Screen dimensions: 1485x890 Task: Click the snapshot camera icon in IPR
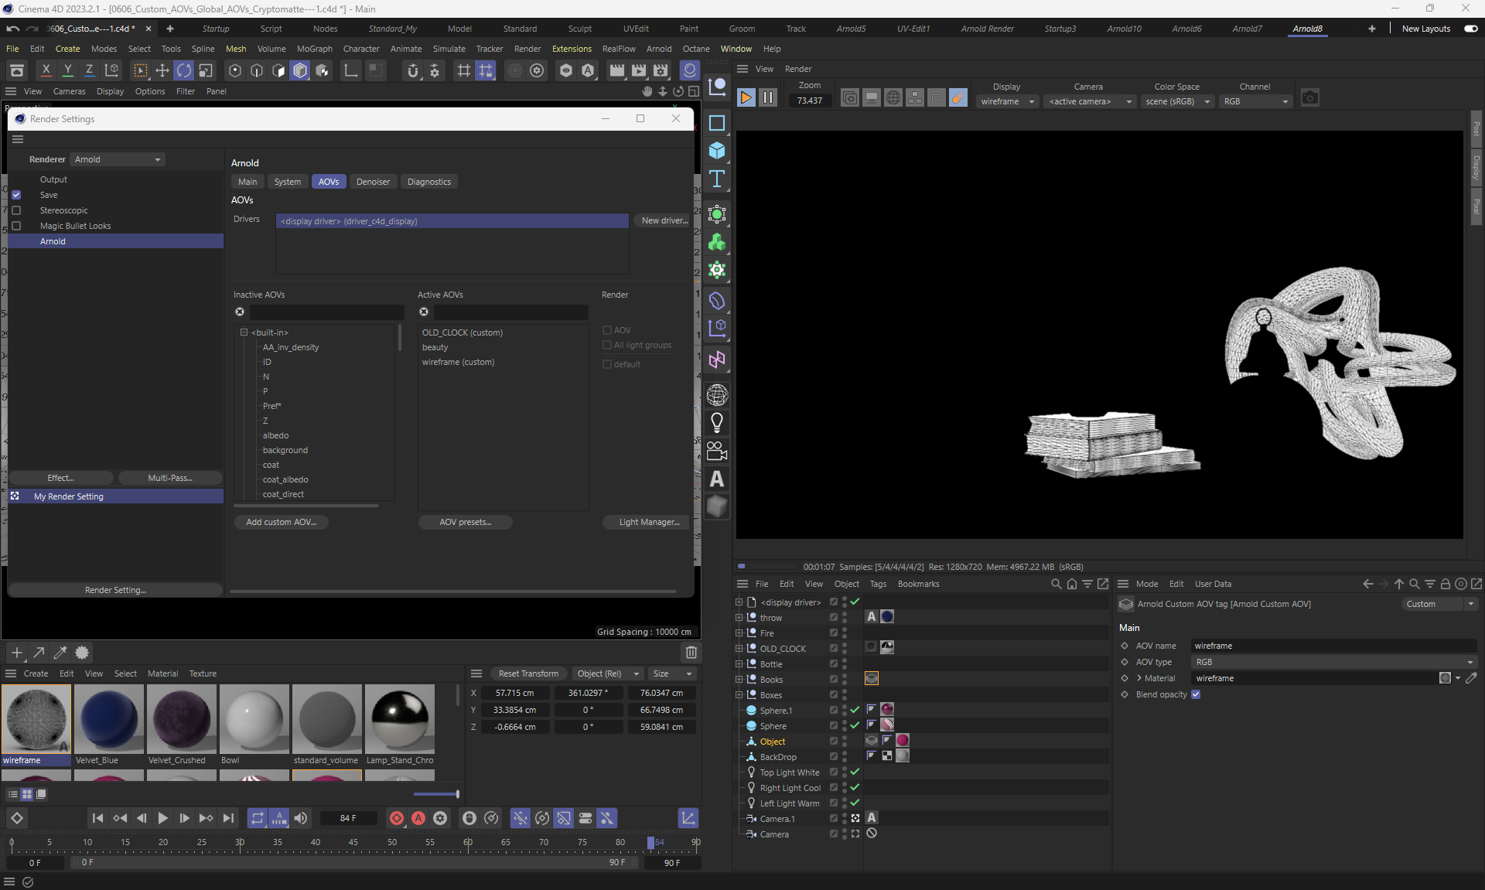coord(1309,97)
